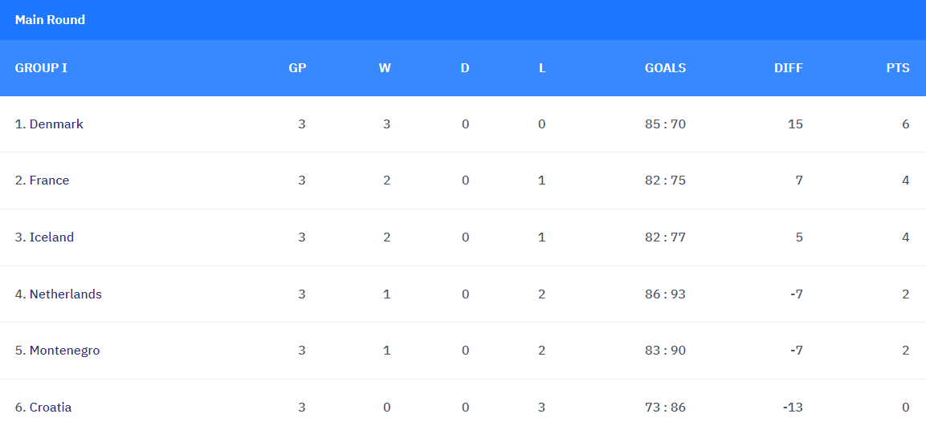Click Denmark's 85 : 70 goals value
This screenshot has height=430, width=926.
pyautogui.click(x=665, y=124)
